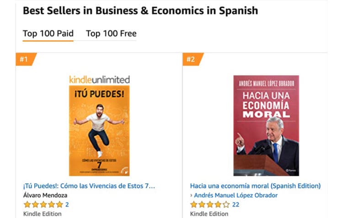Image resolution: width=343 pixels, height=218 pixels.
Task: Click Kindle Edition under Hacia una economía moral
Action: coord(209,213)
